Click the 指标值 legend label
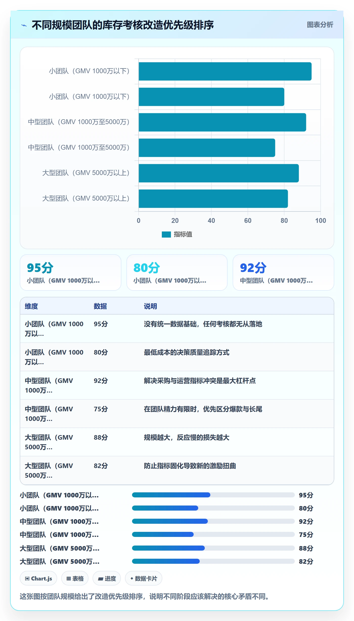Image resolution: width=354 pixels, height=621 pixels. [183, 235]
